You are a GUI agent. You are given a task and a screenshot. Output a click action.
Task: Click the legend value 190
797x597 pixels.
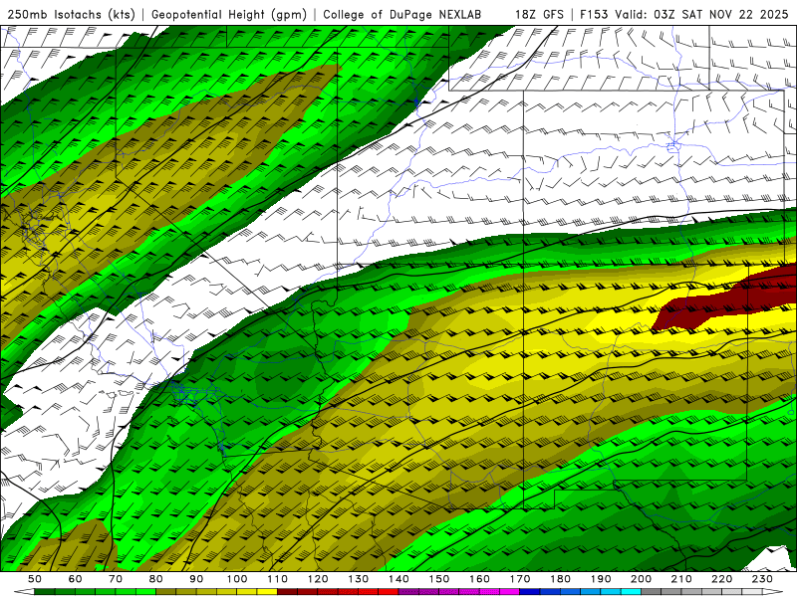point(601,579)
